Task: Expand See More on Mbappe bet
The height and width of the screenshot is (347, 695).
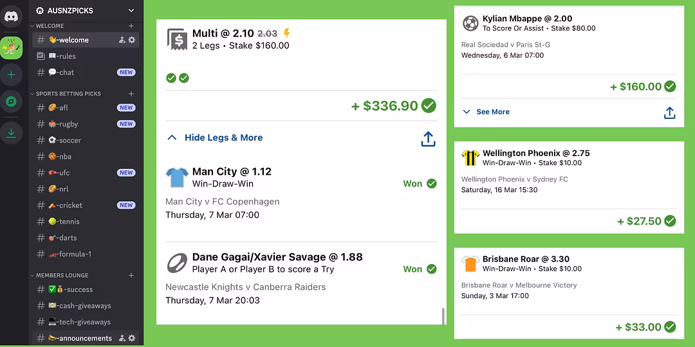Action: tap(486, 112)
